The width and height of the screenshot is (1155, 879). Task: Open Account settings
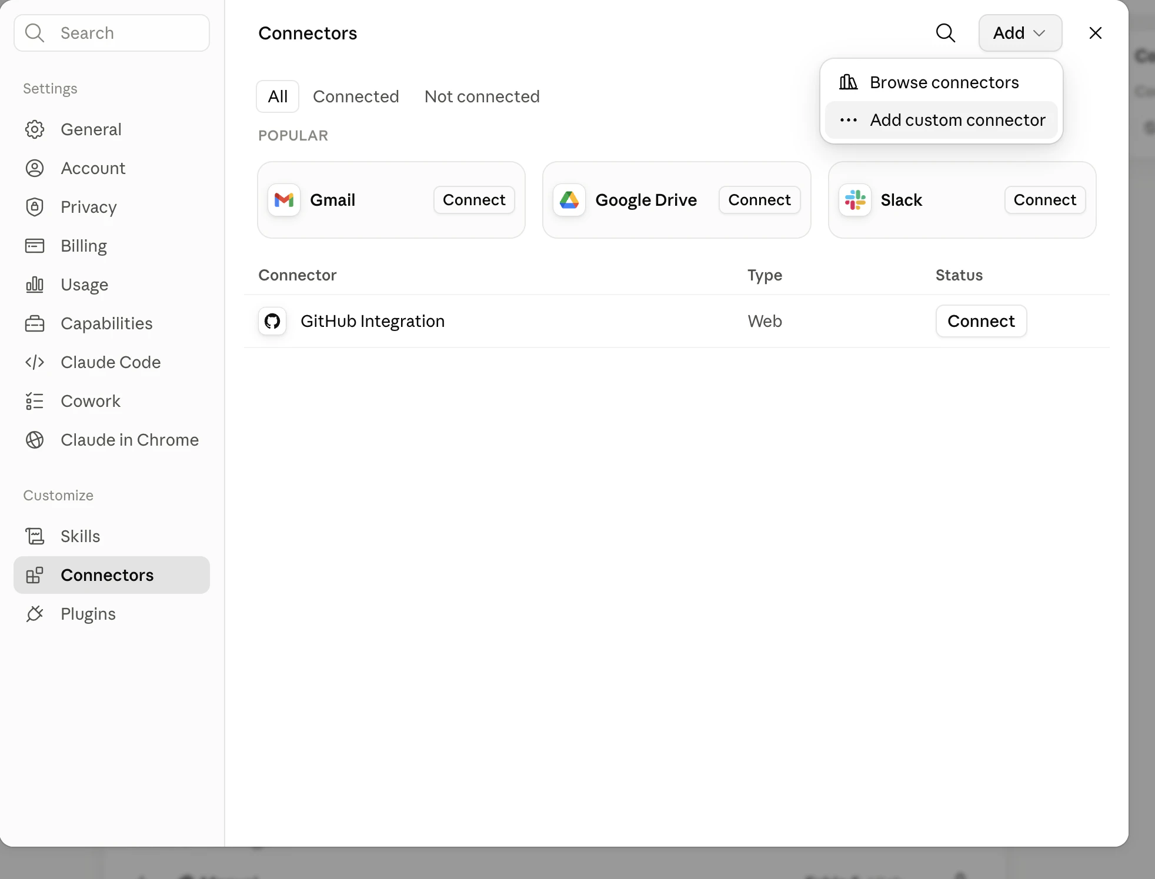[112, 168]
